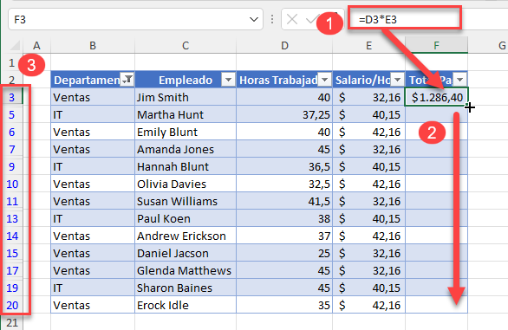Select row 5 header
508x330 pixels.
point(12,114)
